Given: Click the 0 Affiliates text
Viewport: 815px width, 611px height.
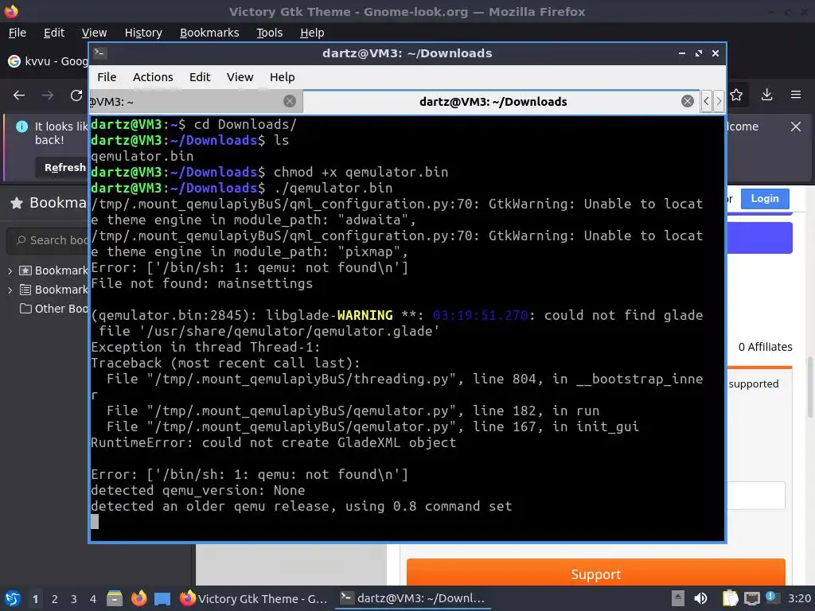Looking at the screenshot, I should [x=765, y=347].
